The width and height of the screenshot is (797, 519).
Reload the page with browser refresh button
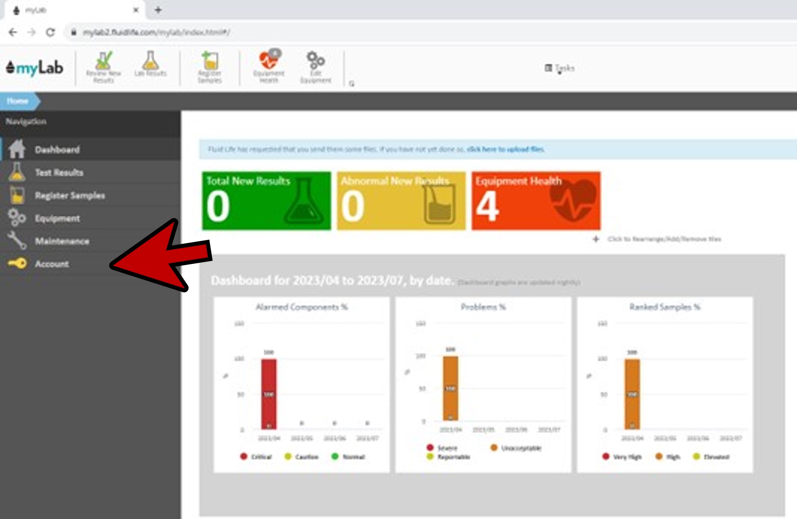point(50,32)
